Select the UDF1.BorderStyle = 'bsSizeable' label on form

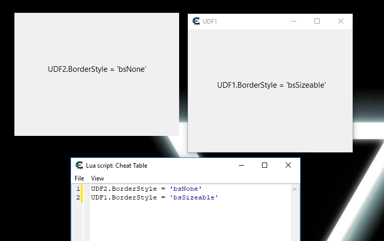(271, 85)
